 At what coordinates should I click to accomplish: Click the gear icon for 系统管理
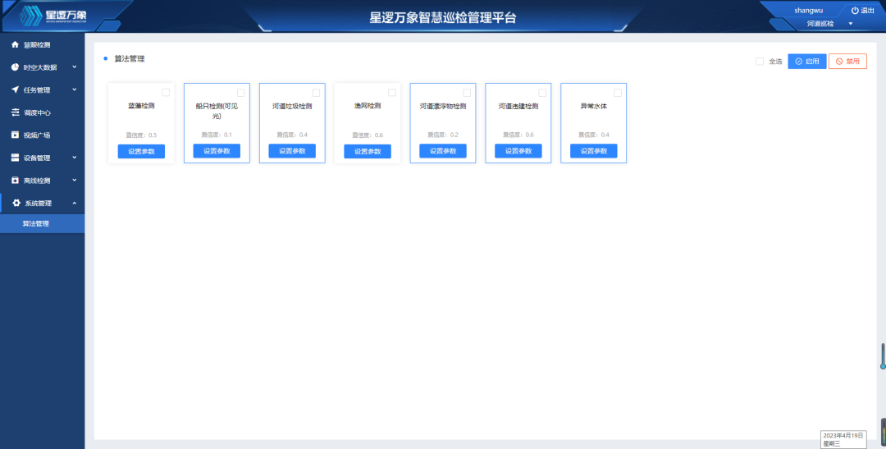pyautogui.click(x=16, y=203)
